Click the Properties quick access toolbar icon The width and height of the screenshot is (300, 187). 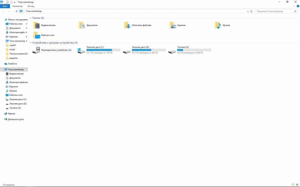click(7, 2)
